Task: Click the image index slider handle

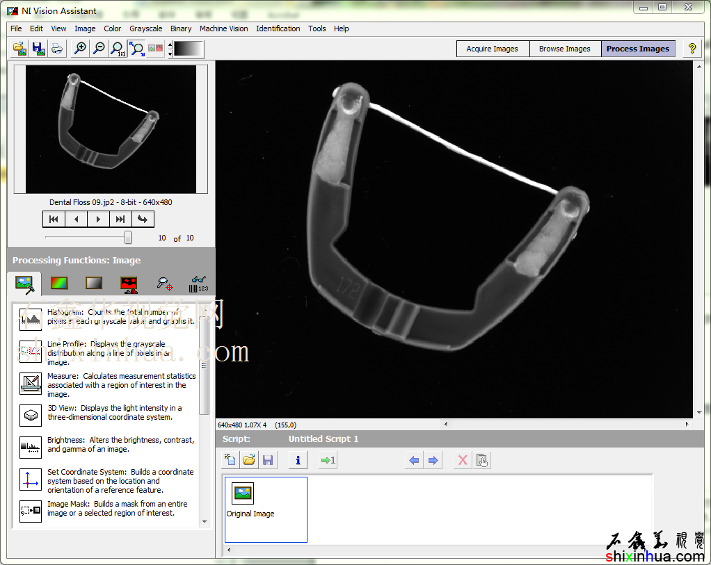Action: pos(128,238)
